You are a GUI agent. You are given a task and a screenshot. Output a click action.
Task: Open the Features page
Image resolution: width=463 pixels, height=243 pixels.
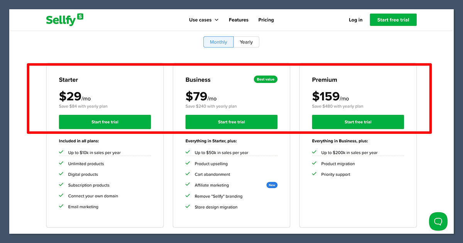click(238, 20)
